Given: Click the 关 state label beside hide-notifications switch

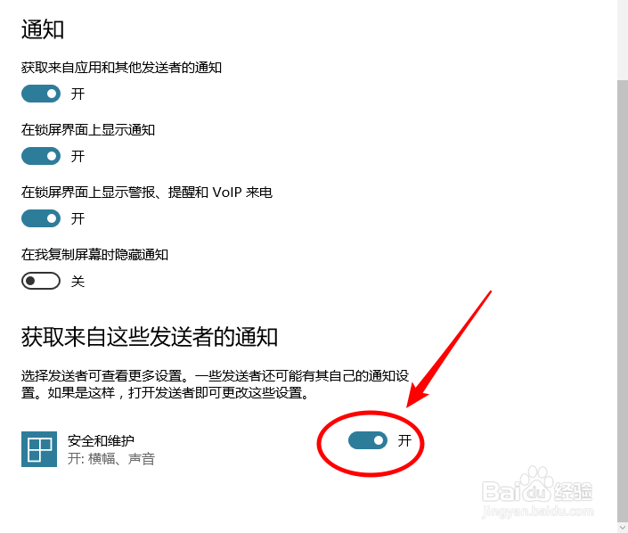Looking at the screenshot, I should (77, 282).
